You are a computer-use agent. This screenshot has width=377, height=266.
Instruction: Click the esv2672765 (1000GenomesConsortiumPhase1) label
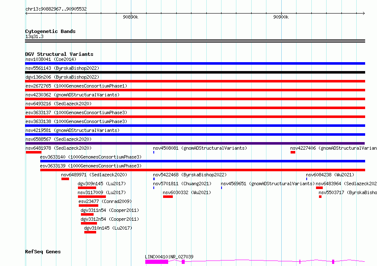pyautogui.click(x=76, y=86)
